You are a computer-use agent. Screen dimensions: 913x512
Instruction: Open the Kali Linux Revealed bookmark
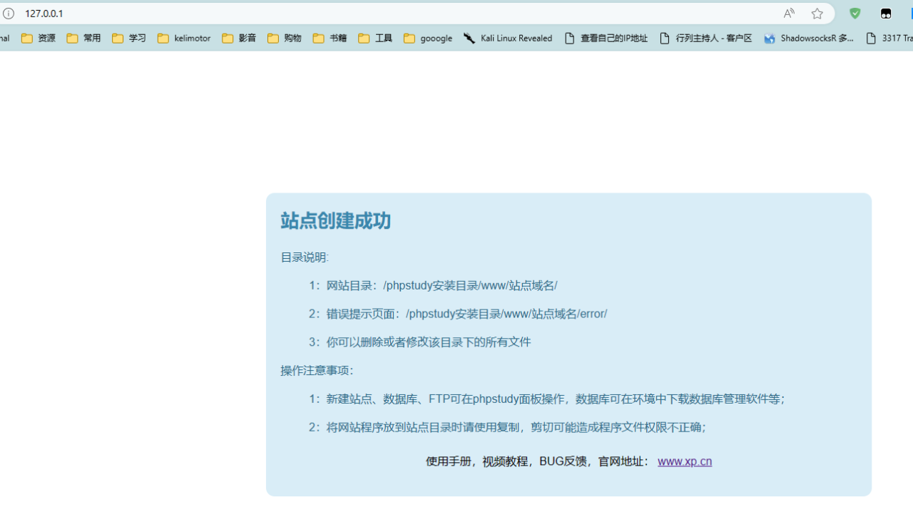point(508,38)
